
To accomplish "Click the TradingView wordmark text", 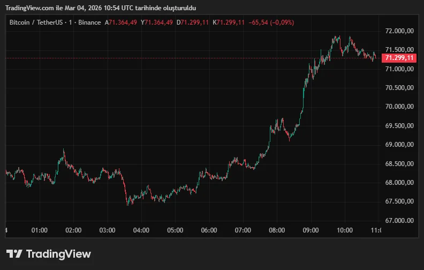I will click(x=58, y=254).
